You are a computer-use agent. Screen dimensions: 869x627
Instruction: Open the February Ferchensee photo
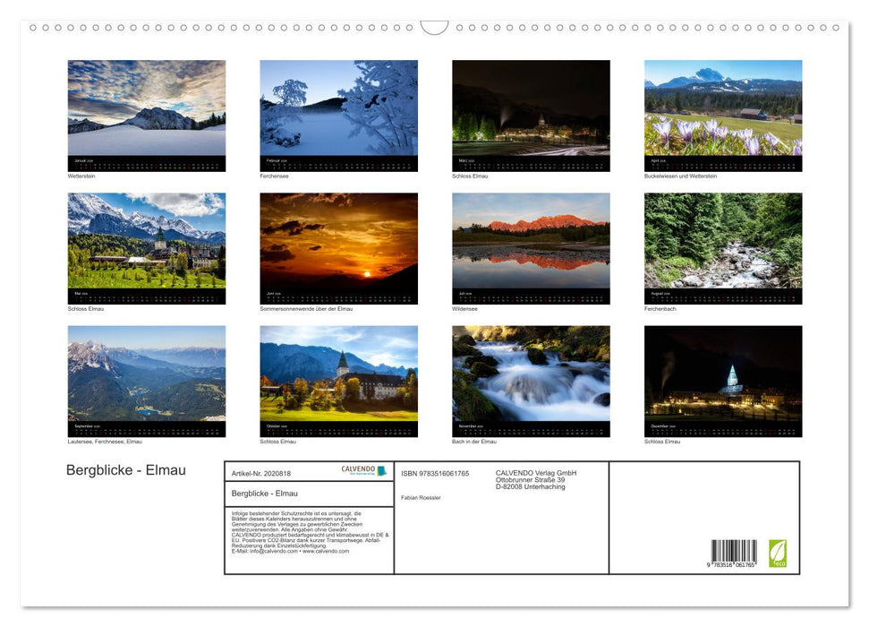click(338, 115)
